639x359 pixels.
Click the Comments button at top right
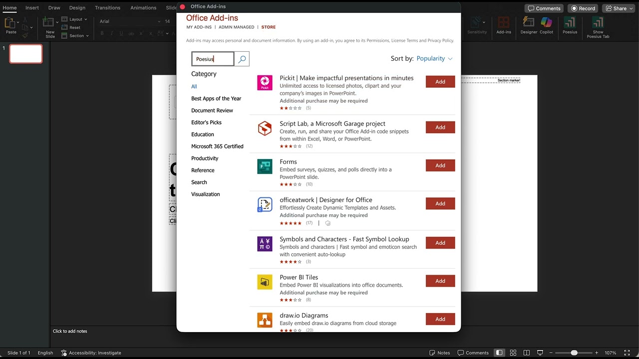point(544,8)
